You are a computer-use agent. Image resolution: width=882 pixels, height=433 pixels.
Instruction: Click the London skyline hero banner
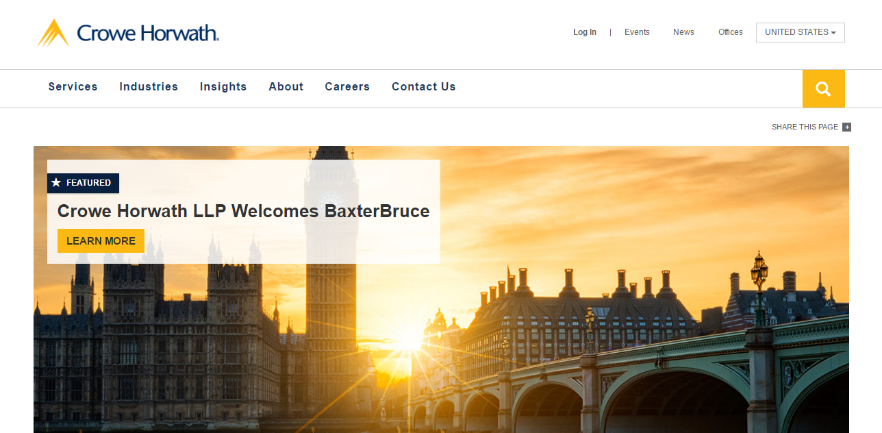[x=441, y=289]
